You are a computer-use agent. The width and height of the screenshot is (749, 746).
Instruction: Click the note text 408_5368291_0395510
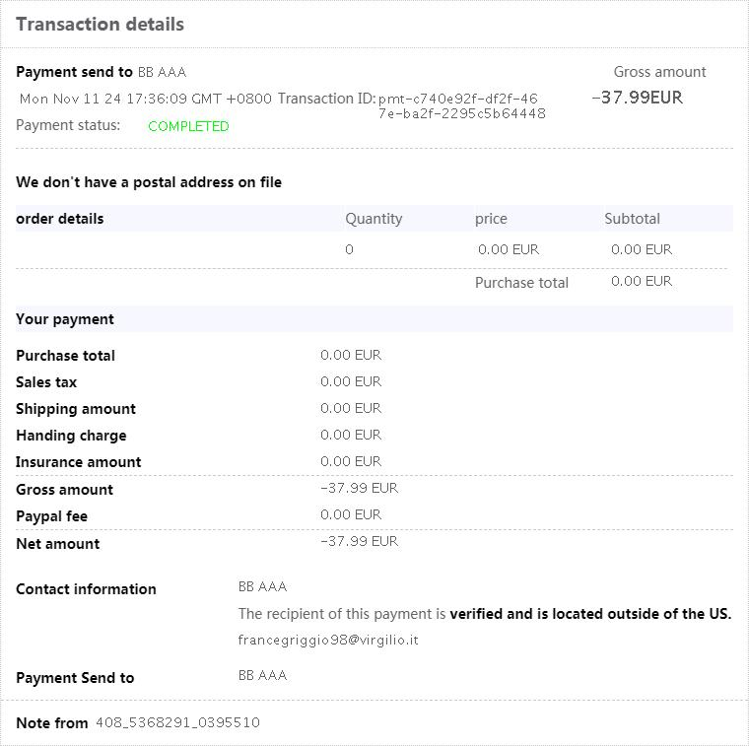point(177,722)
